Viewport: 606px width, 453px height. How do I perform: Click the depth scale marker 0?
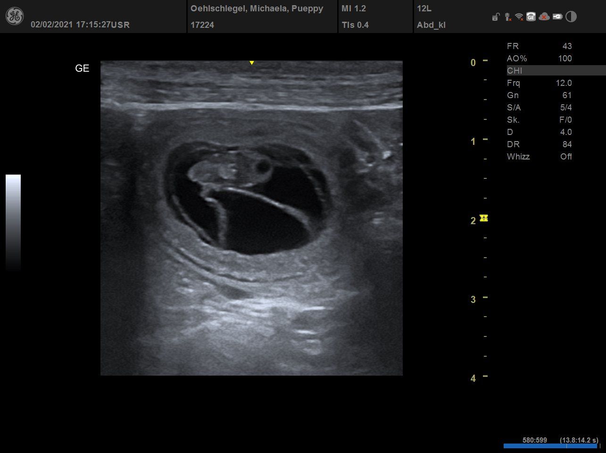[473, 63]
